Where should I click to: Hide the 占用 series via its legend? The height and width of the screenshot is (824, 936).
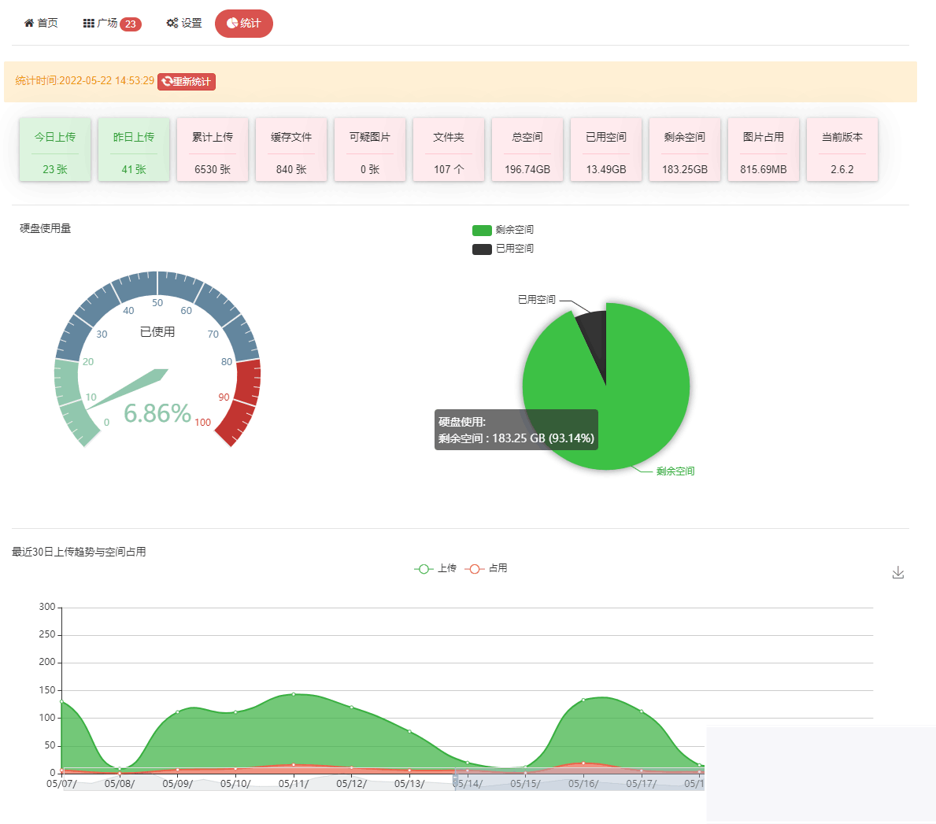(x=486, y=567)
